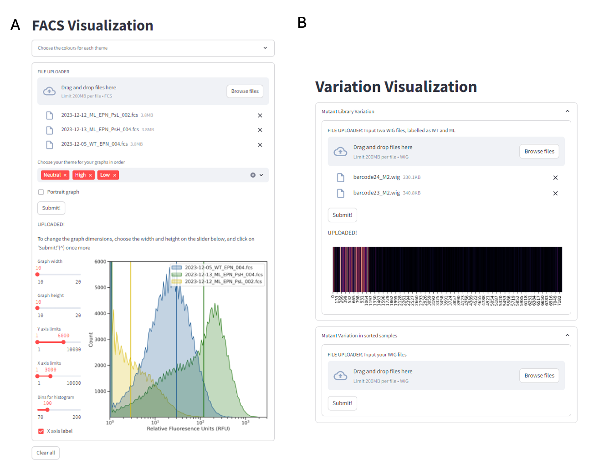The width and height of the screenshot is (594, 469).
Task: Remove the 2023-12-13_ML_EPN_PsH_004.fcs file
Action: click(x=260, y=130)
